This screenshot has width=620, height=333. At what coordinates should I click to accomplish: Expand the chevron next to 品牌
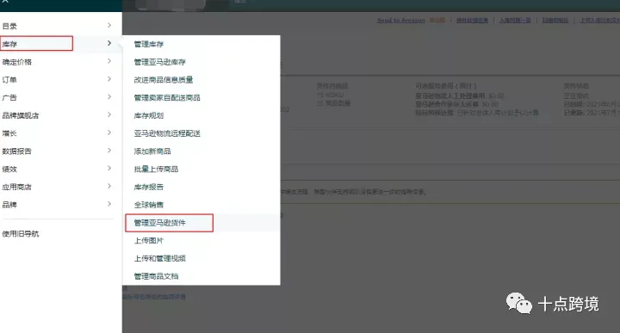tap(109, 204)
